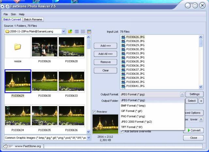
Task: Click input list scroll up arrow
Action: pos(201,37)
